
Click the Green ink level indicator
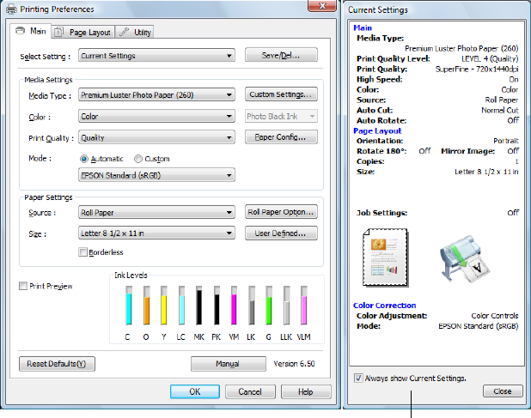(x=268, y=303)
